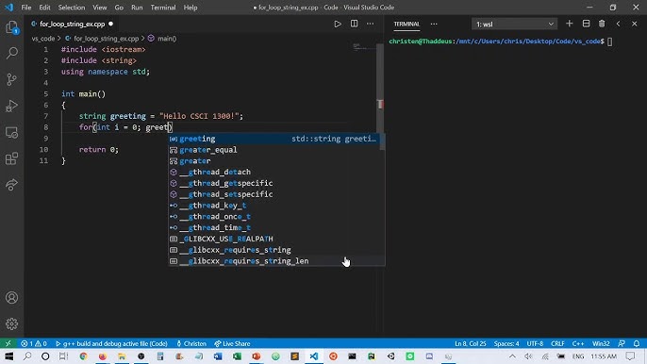Viewport: 647px width, 364px height.
Task: Click the editor minimap scrollbar
Action: tap(380, 103)
